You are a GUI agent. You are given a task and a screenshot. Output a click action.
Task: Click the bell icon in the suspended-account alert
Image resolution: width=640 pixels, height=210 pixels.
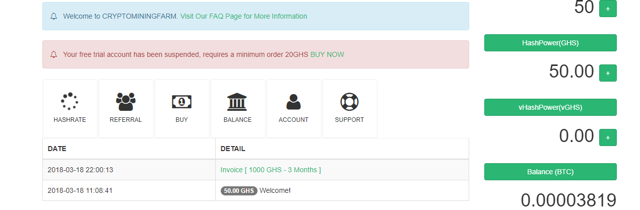pos(54,54)
